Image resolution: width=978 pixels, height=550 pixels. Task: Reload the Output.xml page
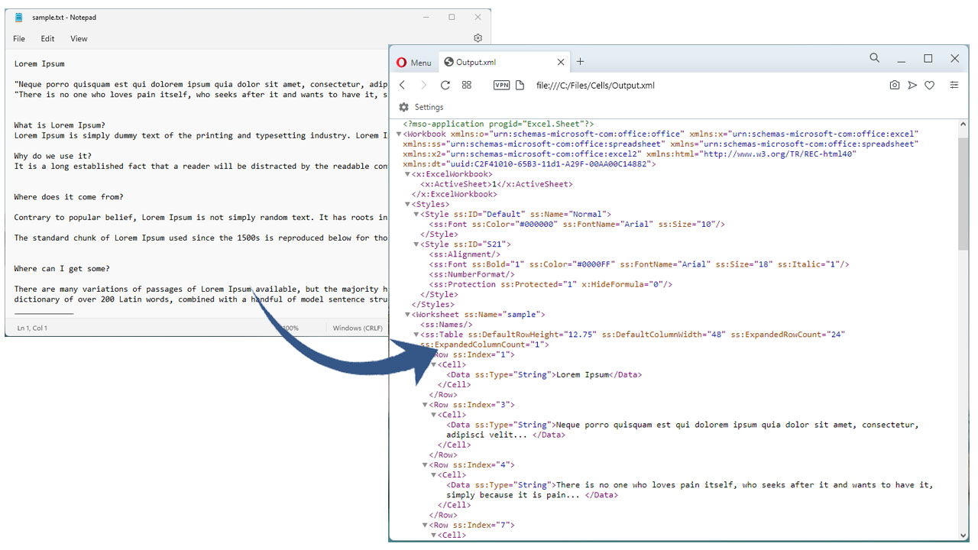(x=445, y=85)
